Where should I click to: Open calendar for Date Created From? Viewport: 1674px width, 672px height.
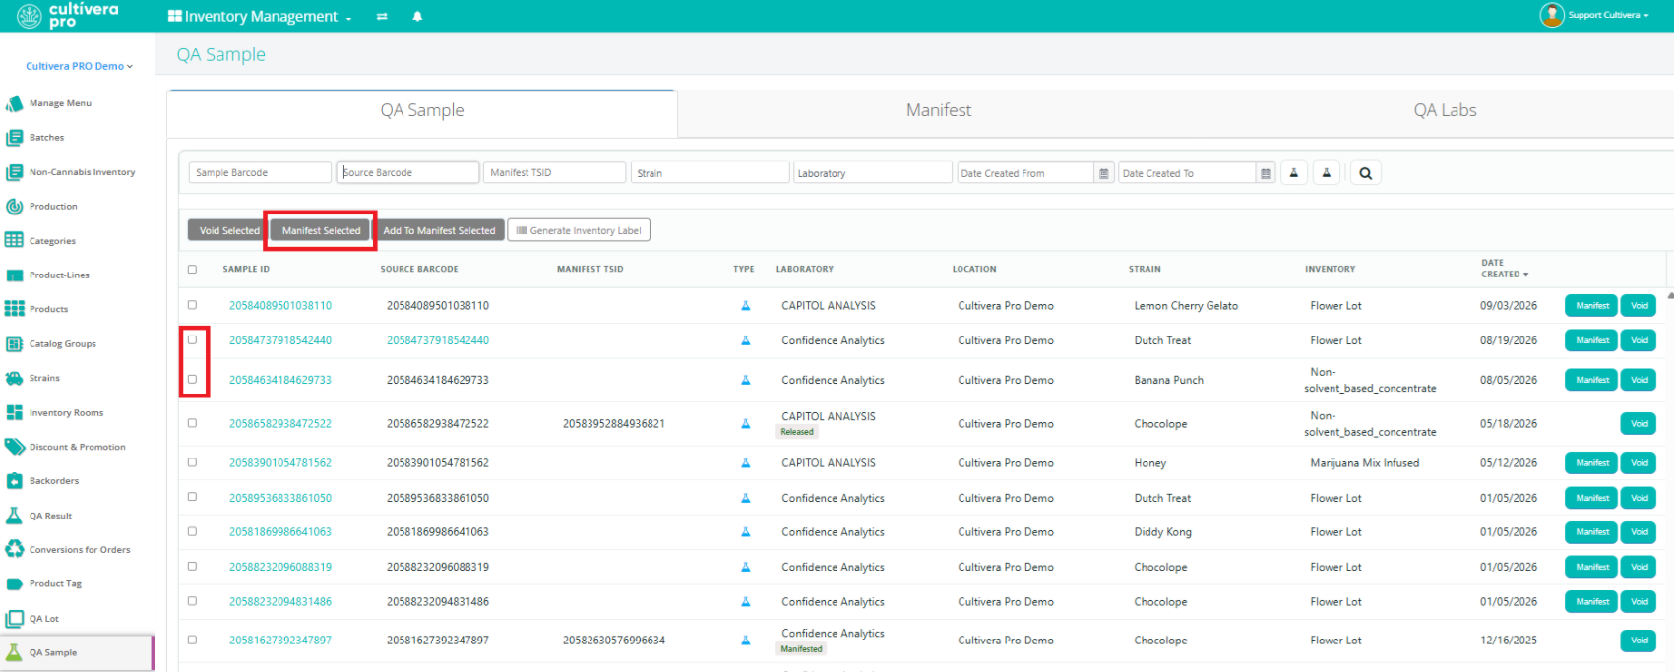1104,173
